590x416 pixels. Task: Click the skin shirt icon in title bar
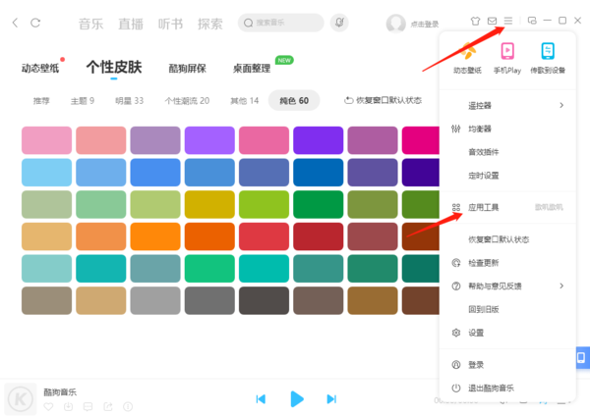point(476,21)
